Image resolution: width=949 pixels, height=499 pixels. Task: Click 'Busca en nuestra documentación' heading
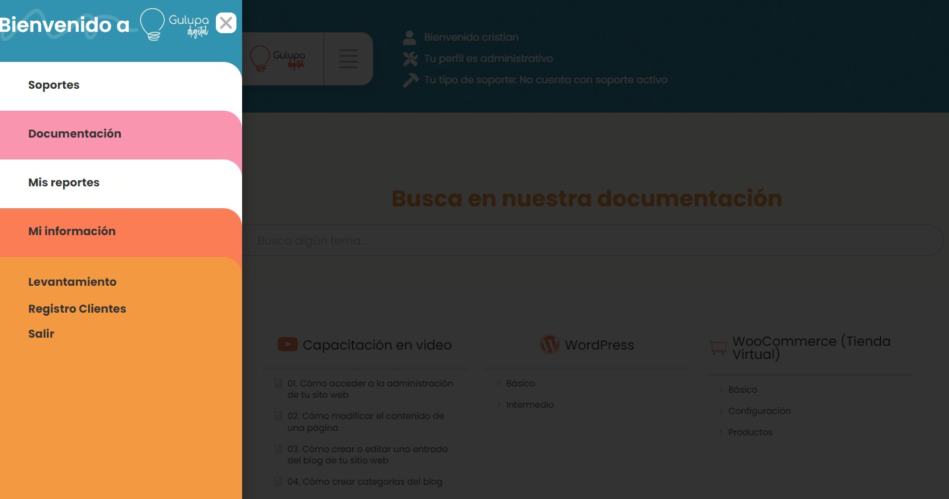click(x=587, y=198)
